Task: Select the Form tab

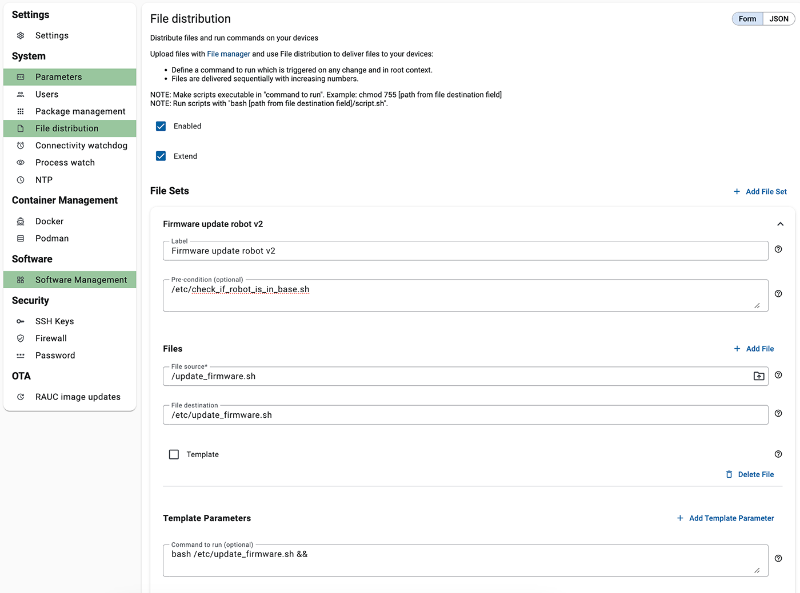Action: [747, 18]
